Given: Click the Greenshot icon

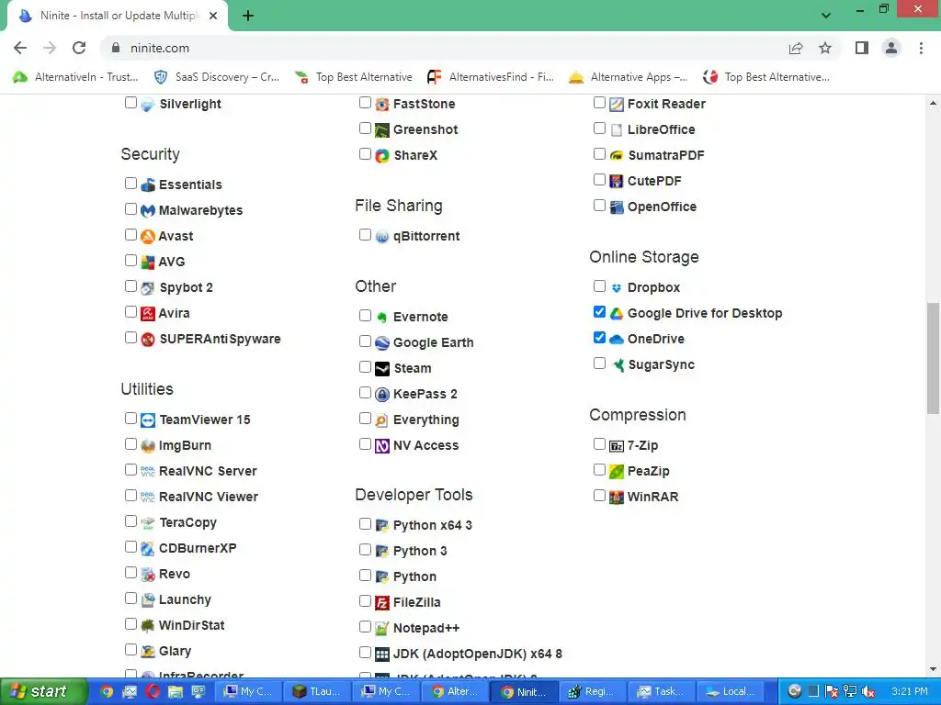Looking at the screenshot, I should [382, 130].
